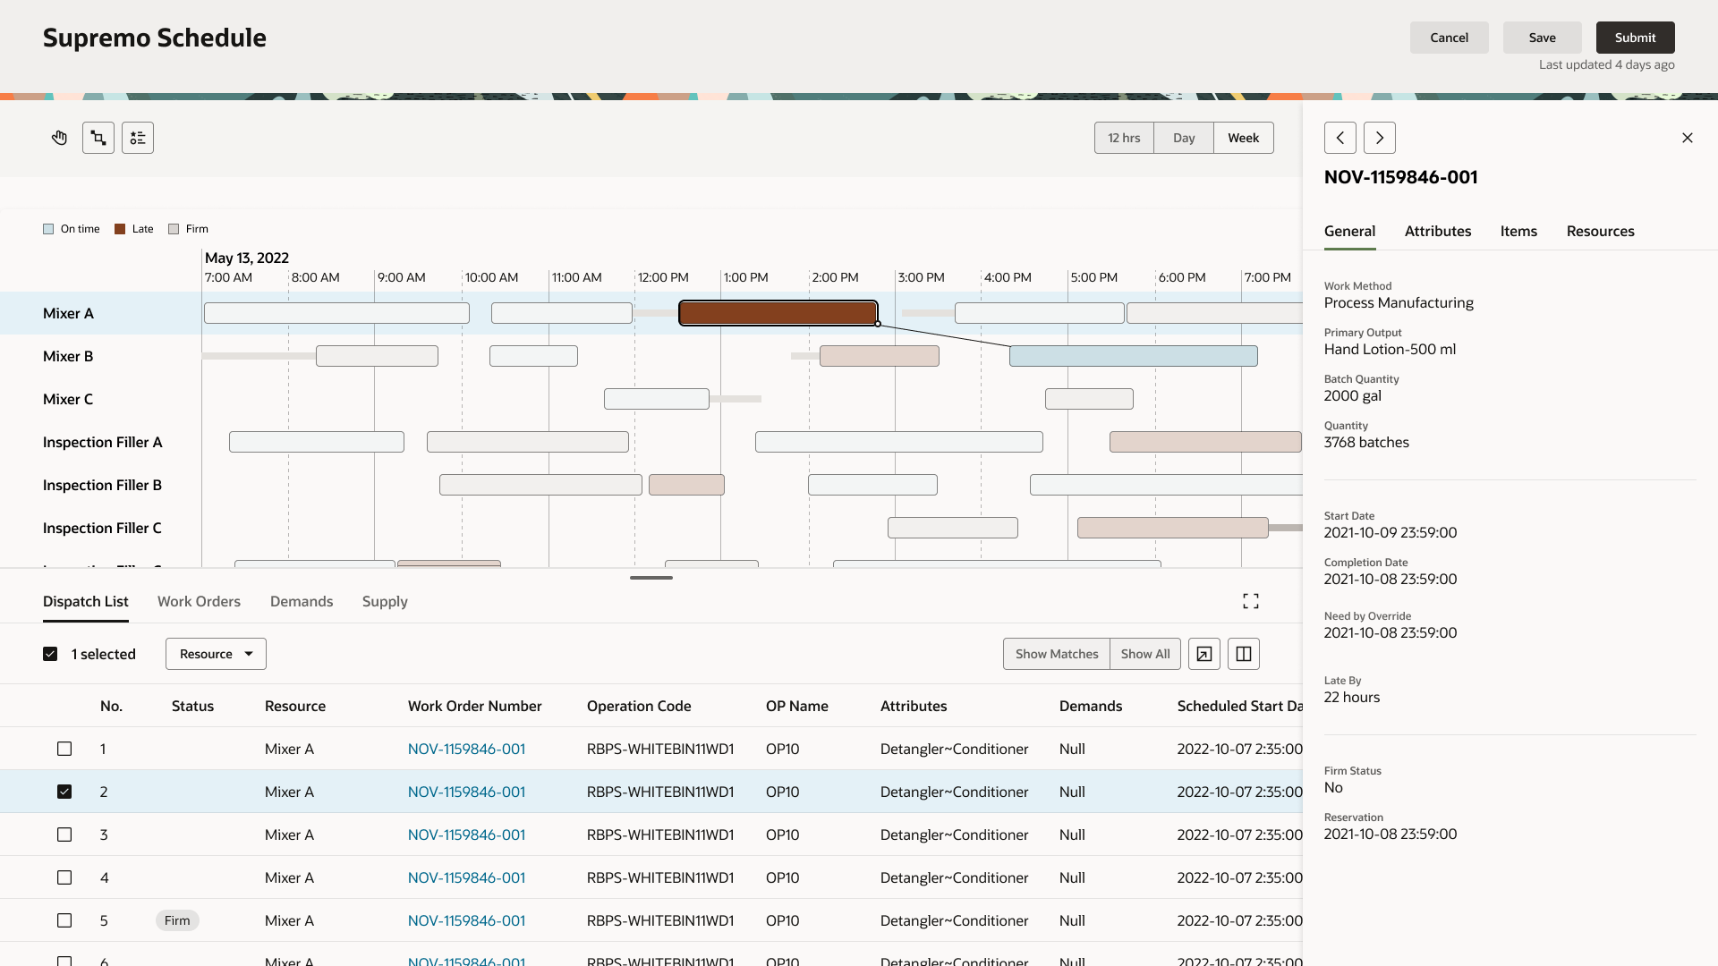Viewport: 1718px width, 966px height.
Task: Open the Work Orders tab
Action: pyautogui.click(x=199, y=601)
